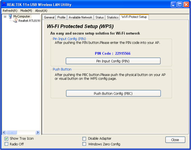191x150 pixels.
Task: Select the Realtek RTL8191 adapter entry
Action: tap(29, 21)
